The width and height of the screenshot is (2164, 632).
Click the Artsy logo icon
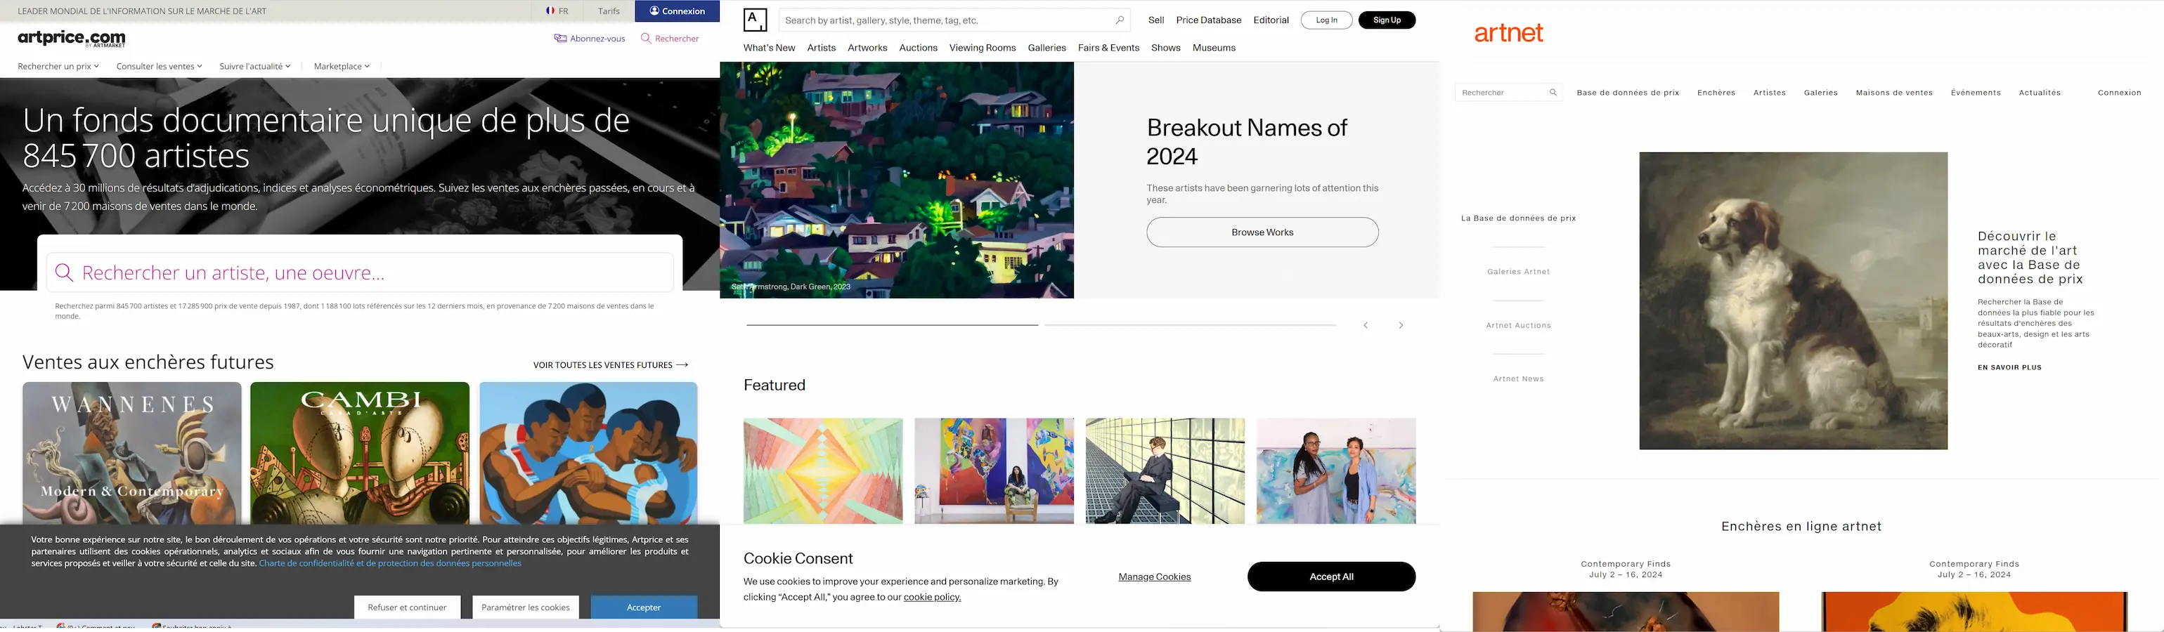pos(756,20)
